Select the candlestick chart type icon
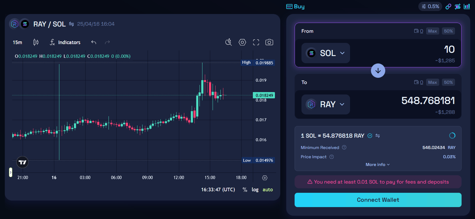475x219 pixels. 35,42
